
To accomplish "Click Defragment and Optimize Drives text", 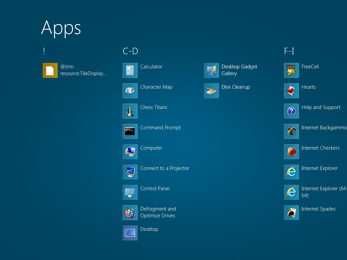I will (158, 212).
